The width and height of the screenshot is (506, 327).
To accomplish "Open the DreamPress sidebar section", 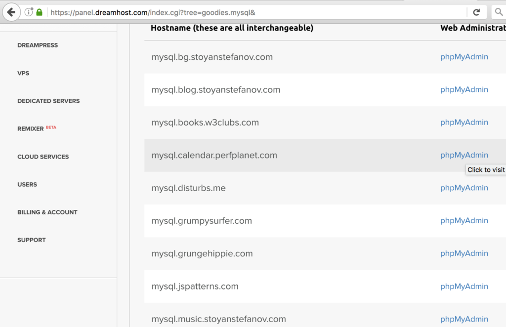I will 38,45.
